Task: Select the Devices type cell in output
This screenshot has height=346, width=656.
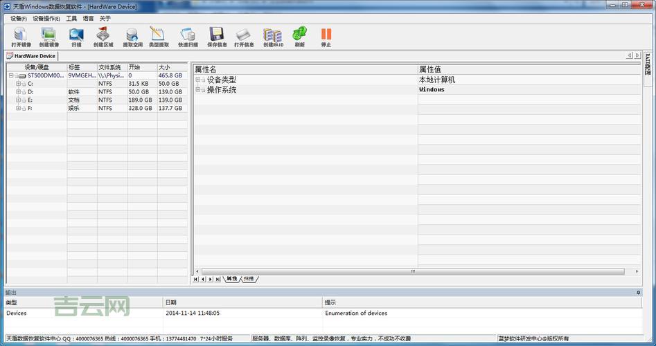Action: (17, 313)
